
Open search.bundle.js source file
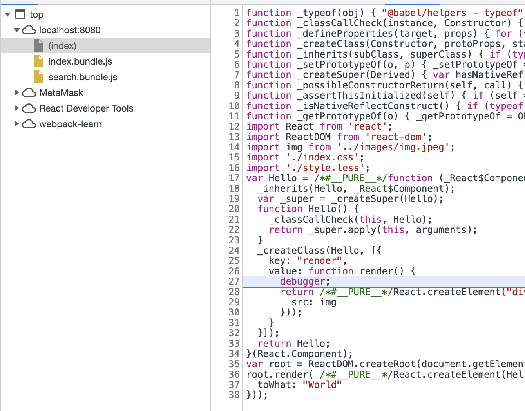tap(83, 77)
